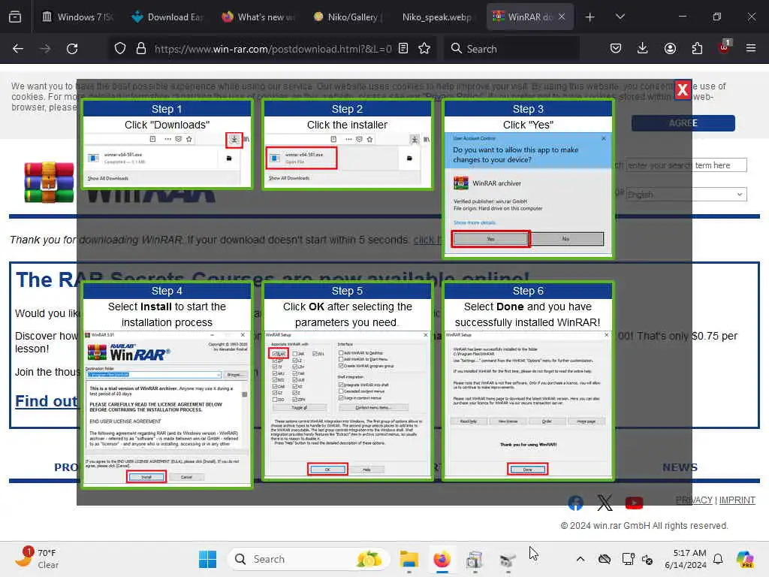
Task: Open the PRIVACY link
Action: [x=693, y=500]
